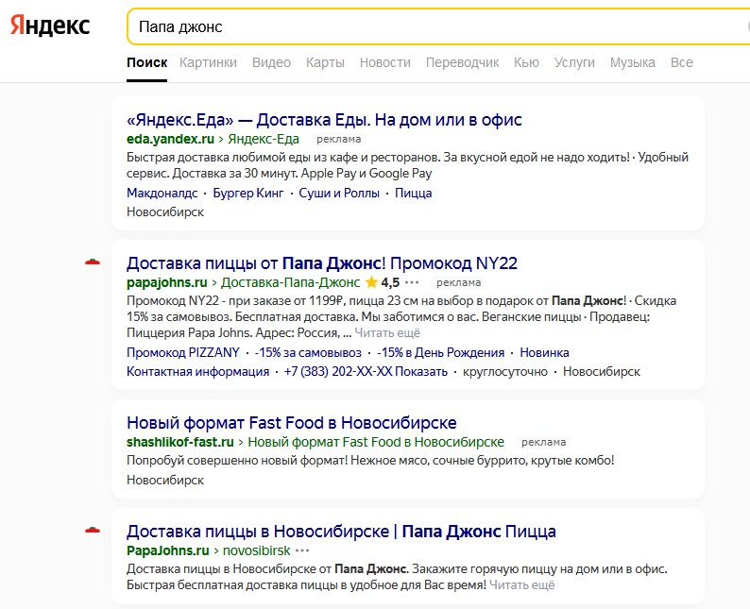Show the phone number +7 (383) 202-XX-XX
The height and width of the screenshot is (609, 750).
click(366, 372)
